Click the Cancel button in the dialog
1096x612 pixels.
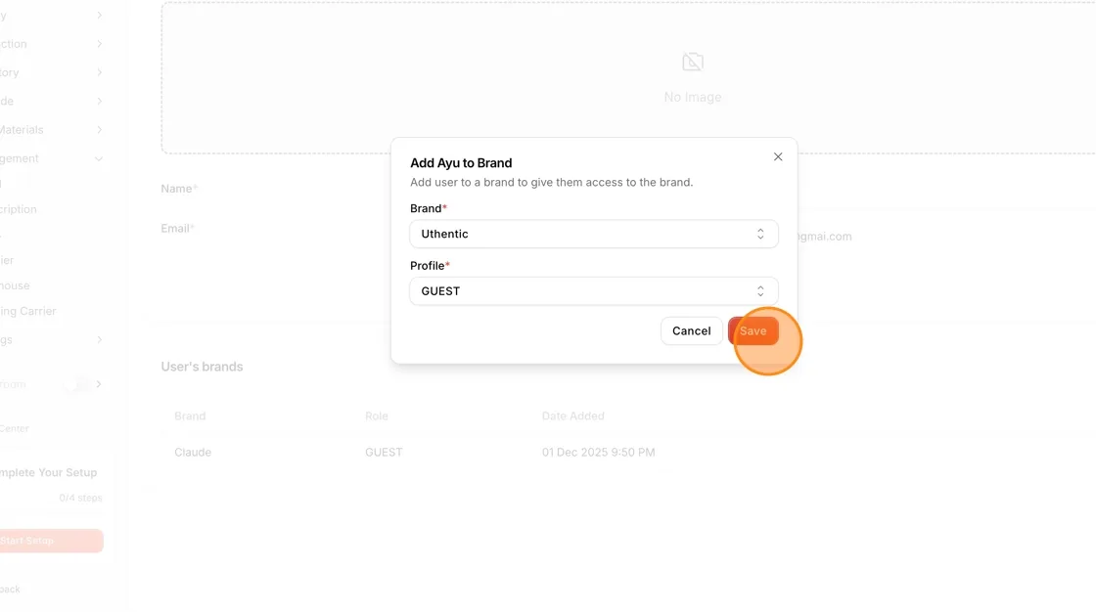pyautogui.click(x=691, y=331)
